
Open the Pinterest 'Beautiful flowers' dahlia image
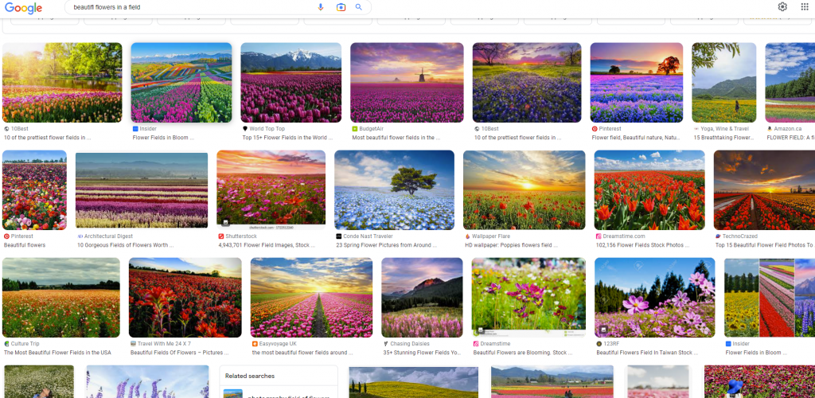pyautogui.click(x=34, y=190)
